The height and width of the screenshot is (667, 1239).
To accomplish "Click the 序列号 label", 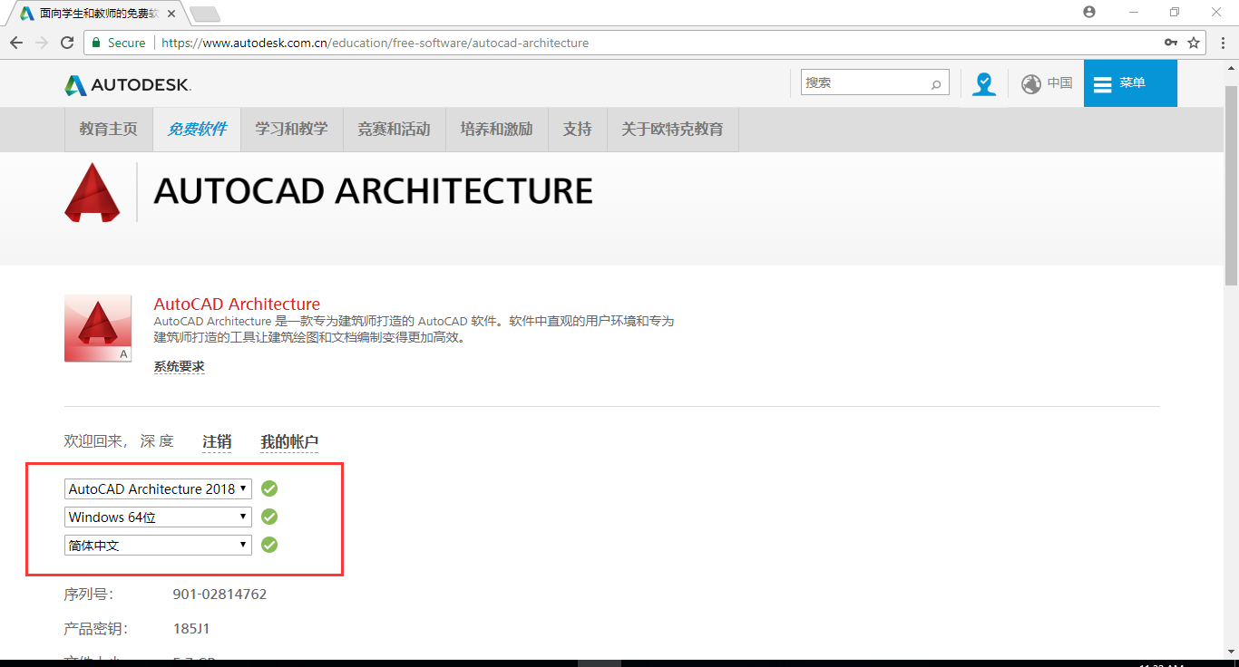I will pos(88,594).
